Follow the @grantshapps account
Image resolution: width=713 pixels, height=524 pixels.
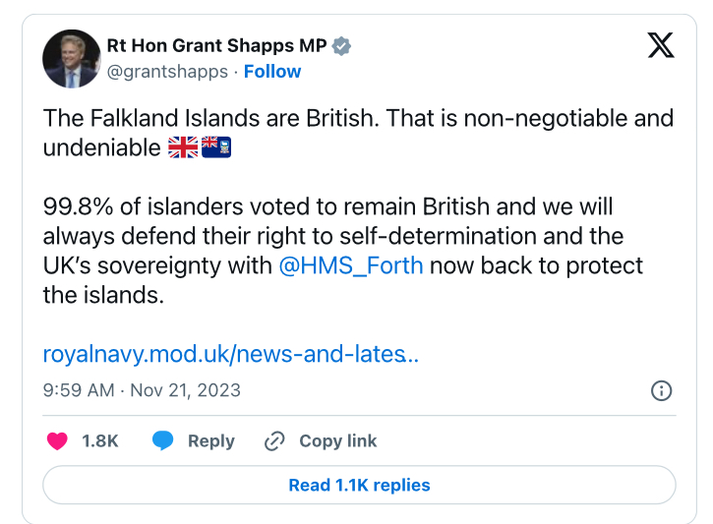pos(271,72)
